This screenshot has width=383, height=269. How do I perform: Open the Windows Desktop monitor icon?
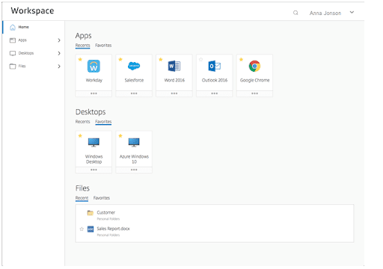[x=94, y=142]
